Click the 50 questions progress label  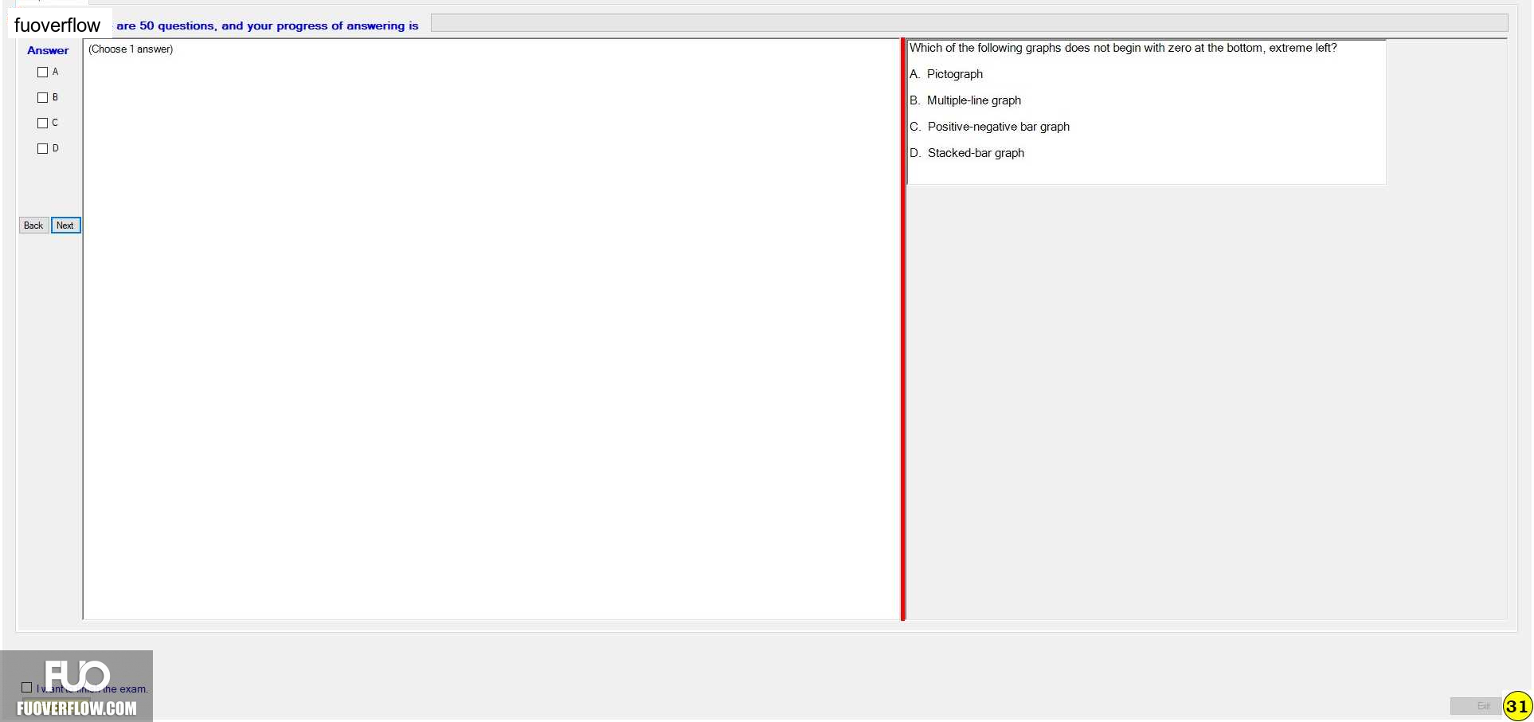[268, 26]
